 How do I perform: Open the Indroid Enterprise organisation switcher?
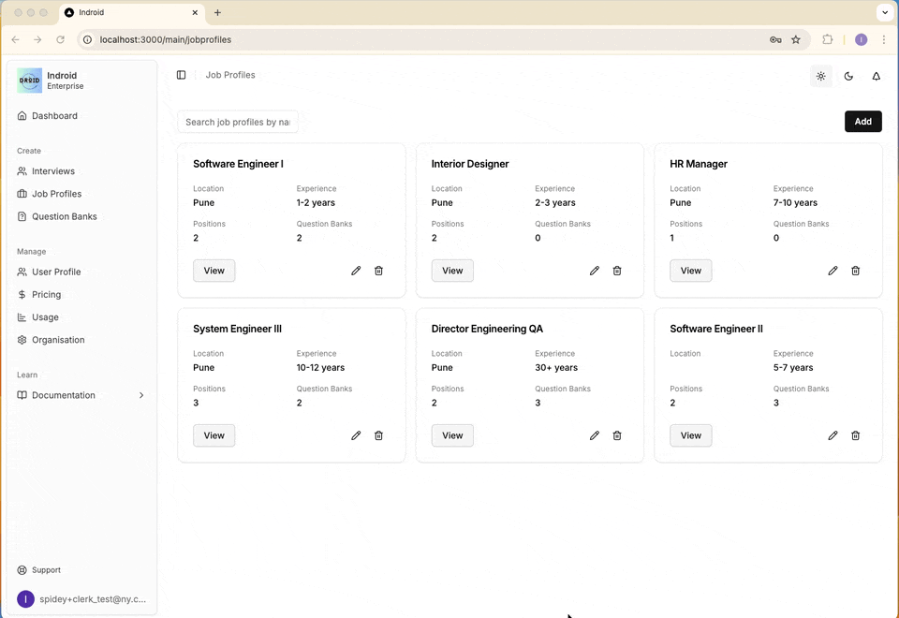pyautogui.click(x=81, y=81)
